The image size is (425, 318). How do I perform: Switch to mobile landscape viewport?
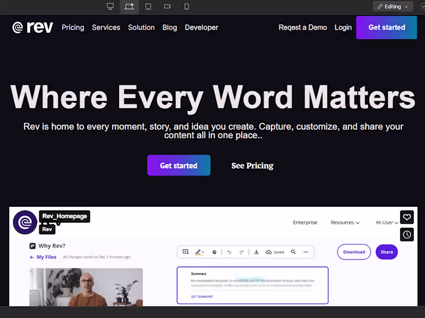pos(167,6)
